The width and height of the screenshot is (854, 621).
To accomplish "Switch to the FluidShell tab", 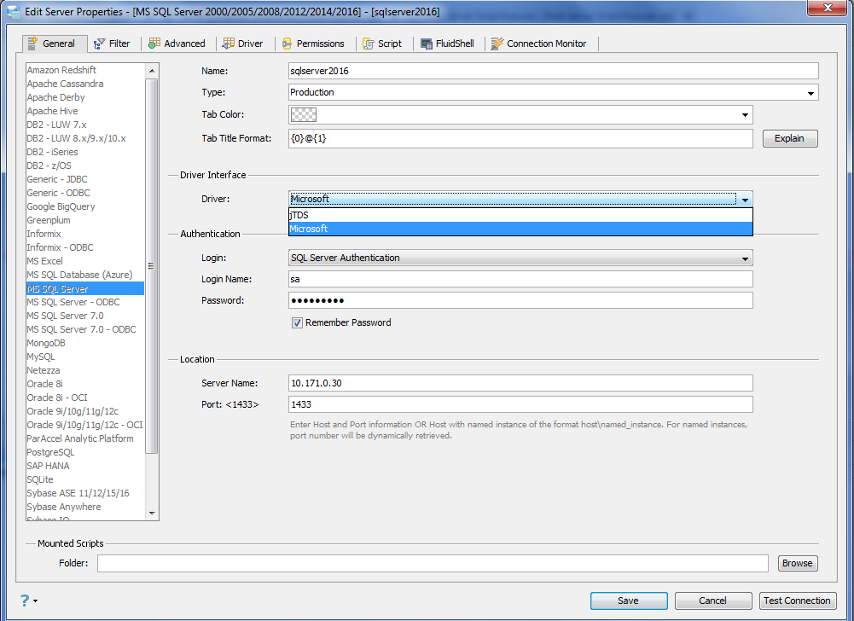I will pos(449,44).
